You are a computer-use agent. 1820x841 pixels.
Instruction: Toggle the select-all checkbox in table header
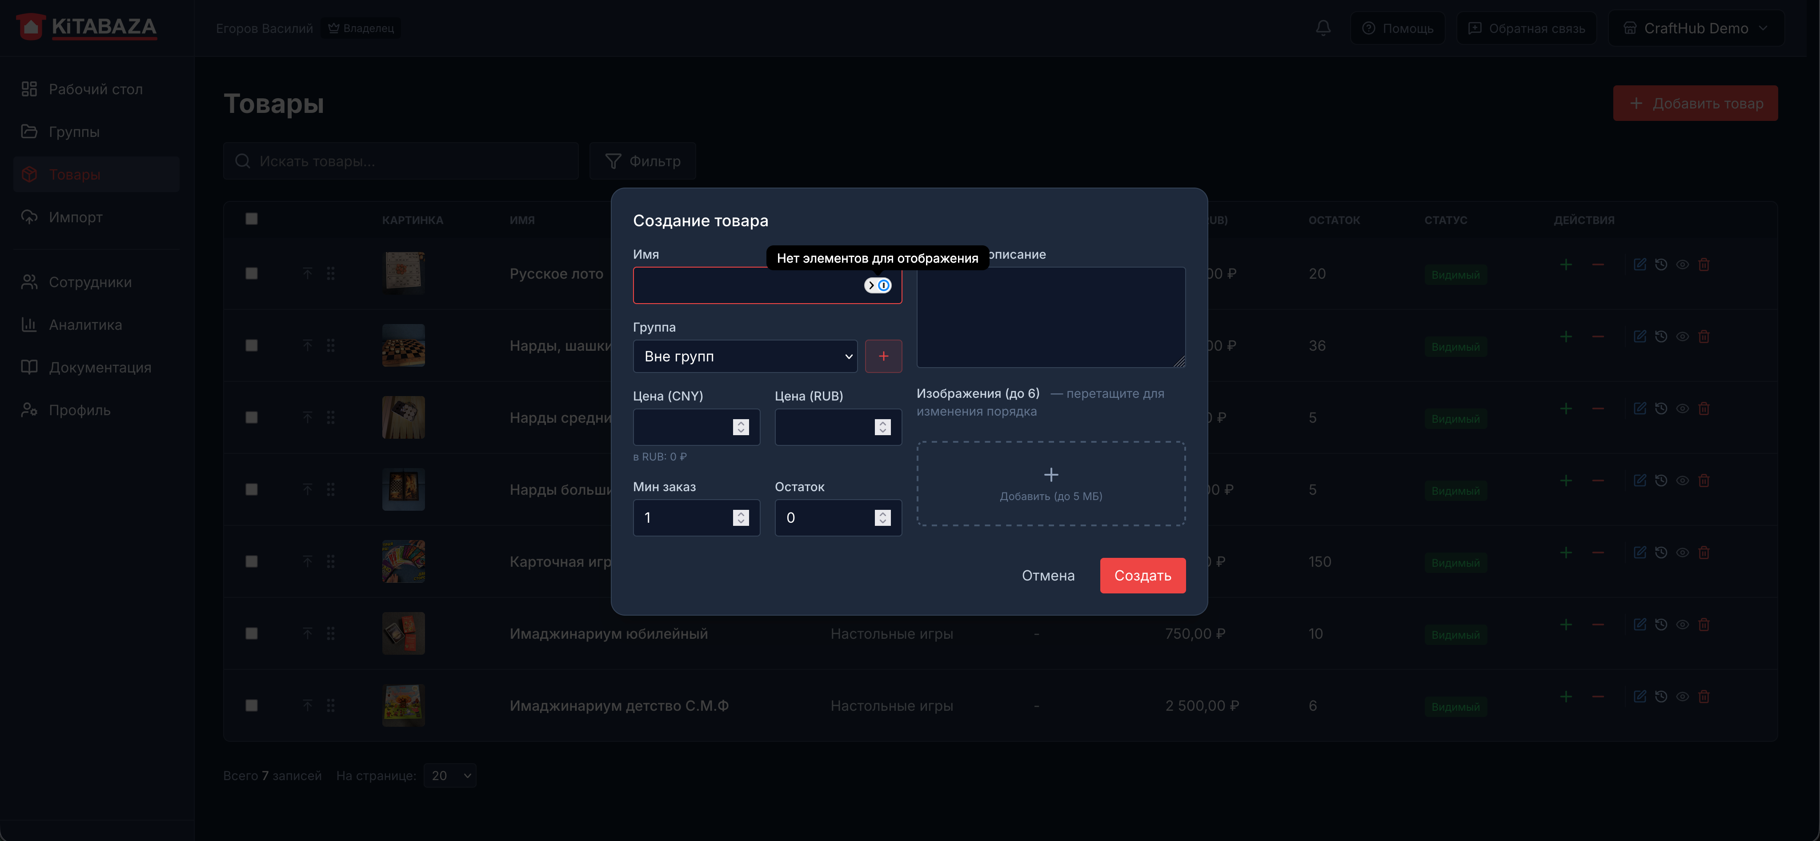coord(252,219)
